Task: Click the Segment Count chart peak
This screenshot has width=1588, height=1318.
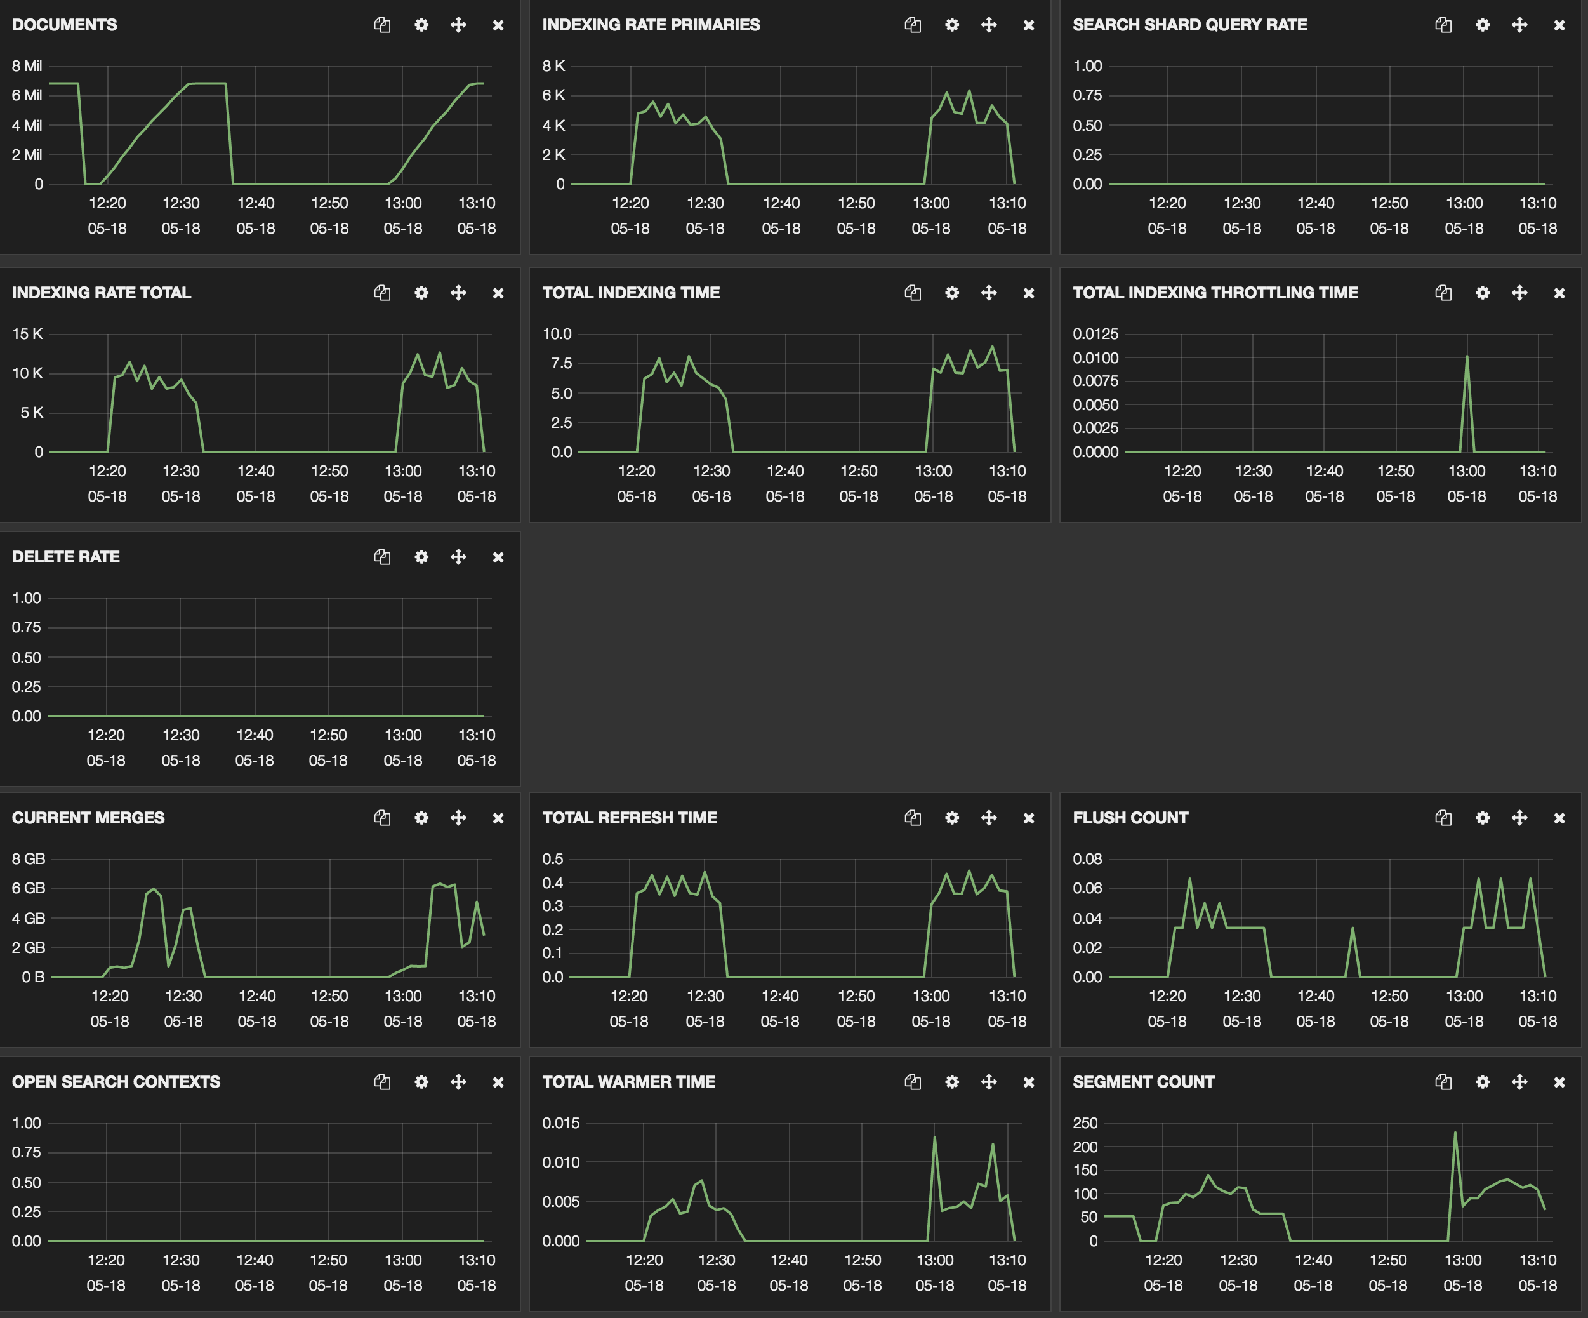Action: pyautogui.click(x=1455, y=1133)
